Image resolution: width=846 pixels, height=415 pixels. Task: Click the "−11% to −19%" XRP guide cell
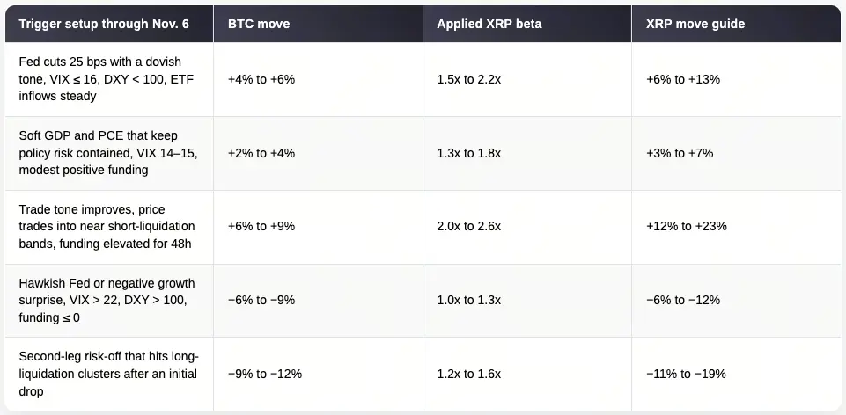(687, 374)
